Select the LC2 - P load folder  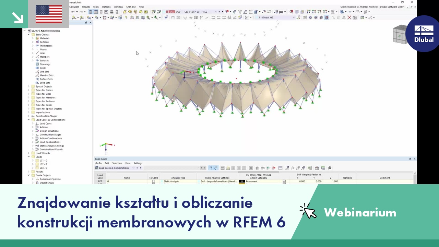(43, 164)
